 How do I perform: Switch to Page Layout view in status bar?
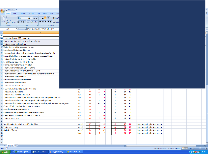(185, 148)
